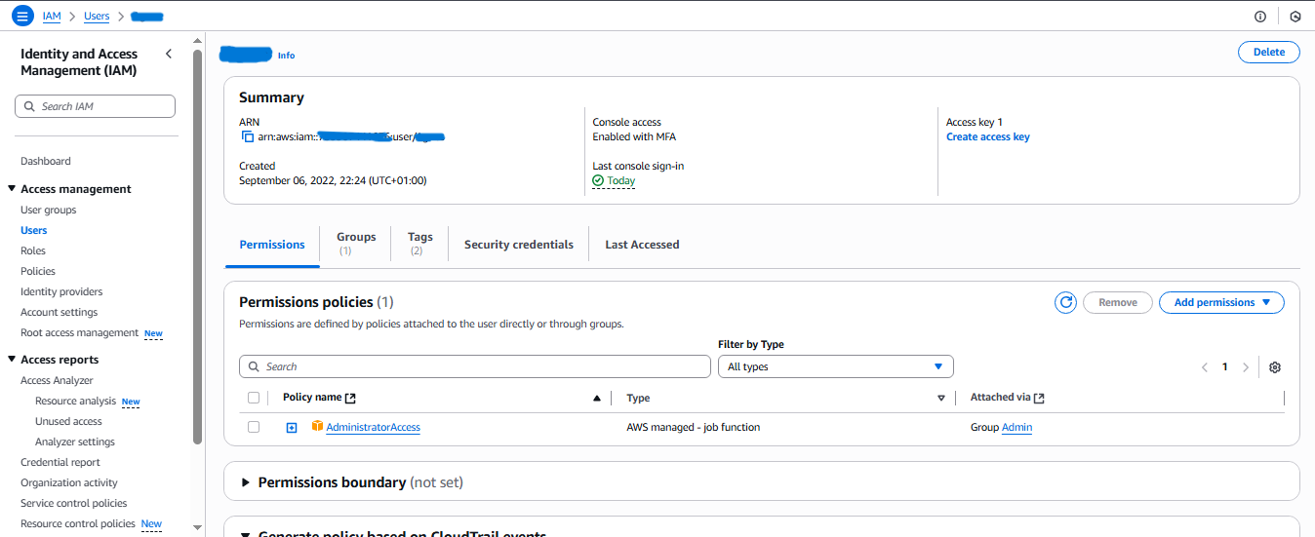Image resolution: width=1315 pixels, height=537 pixels.
Task: Open Identity providers in the sidebar
Action: 61,291
